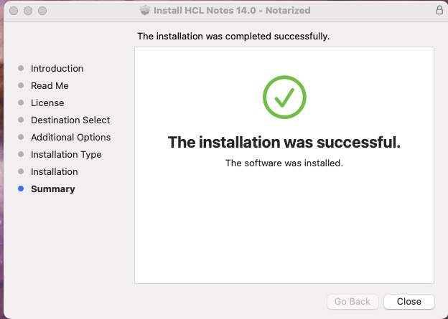Image resolution: width=448 pixels, height=319 pixels.
Task: Click 'The installation was successful.' heading
Action: pos(284,142)
